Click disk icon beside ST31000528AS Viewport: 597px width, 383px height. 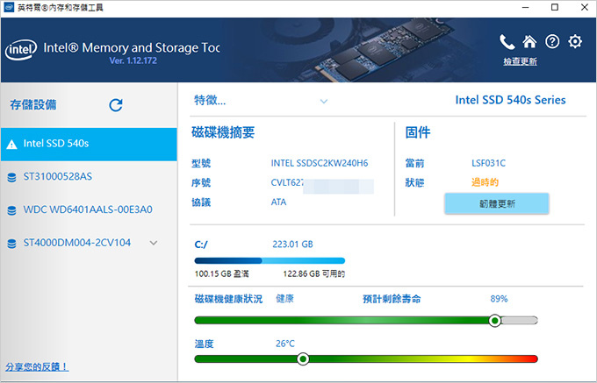[x=11, y=177]
